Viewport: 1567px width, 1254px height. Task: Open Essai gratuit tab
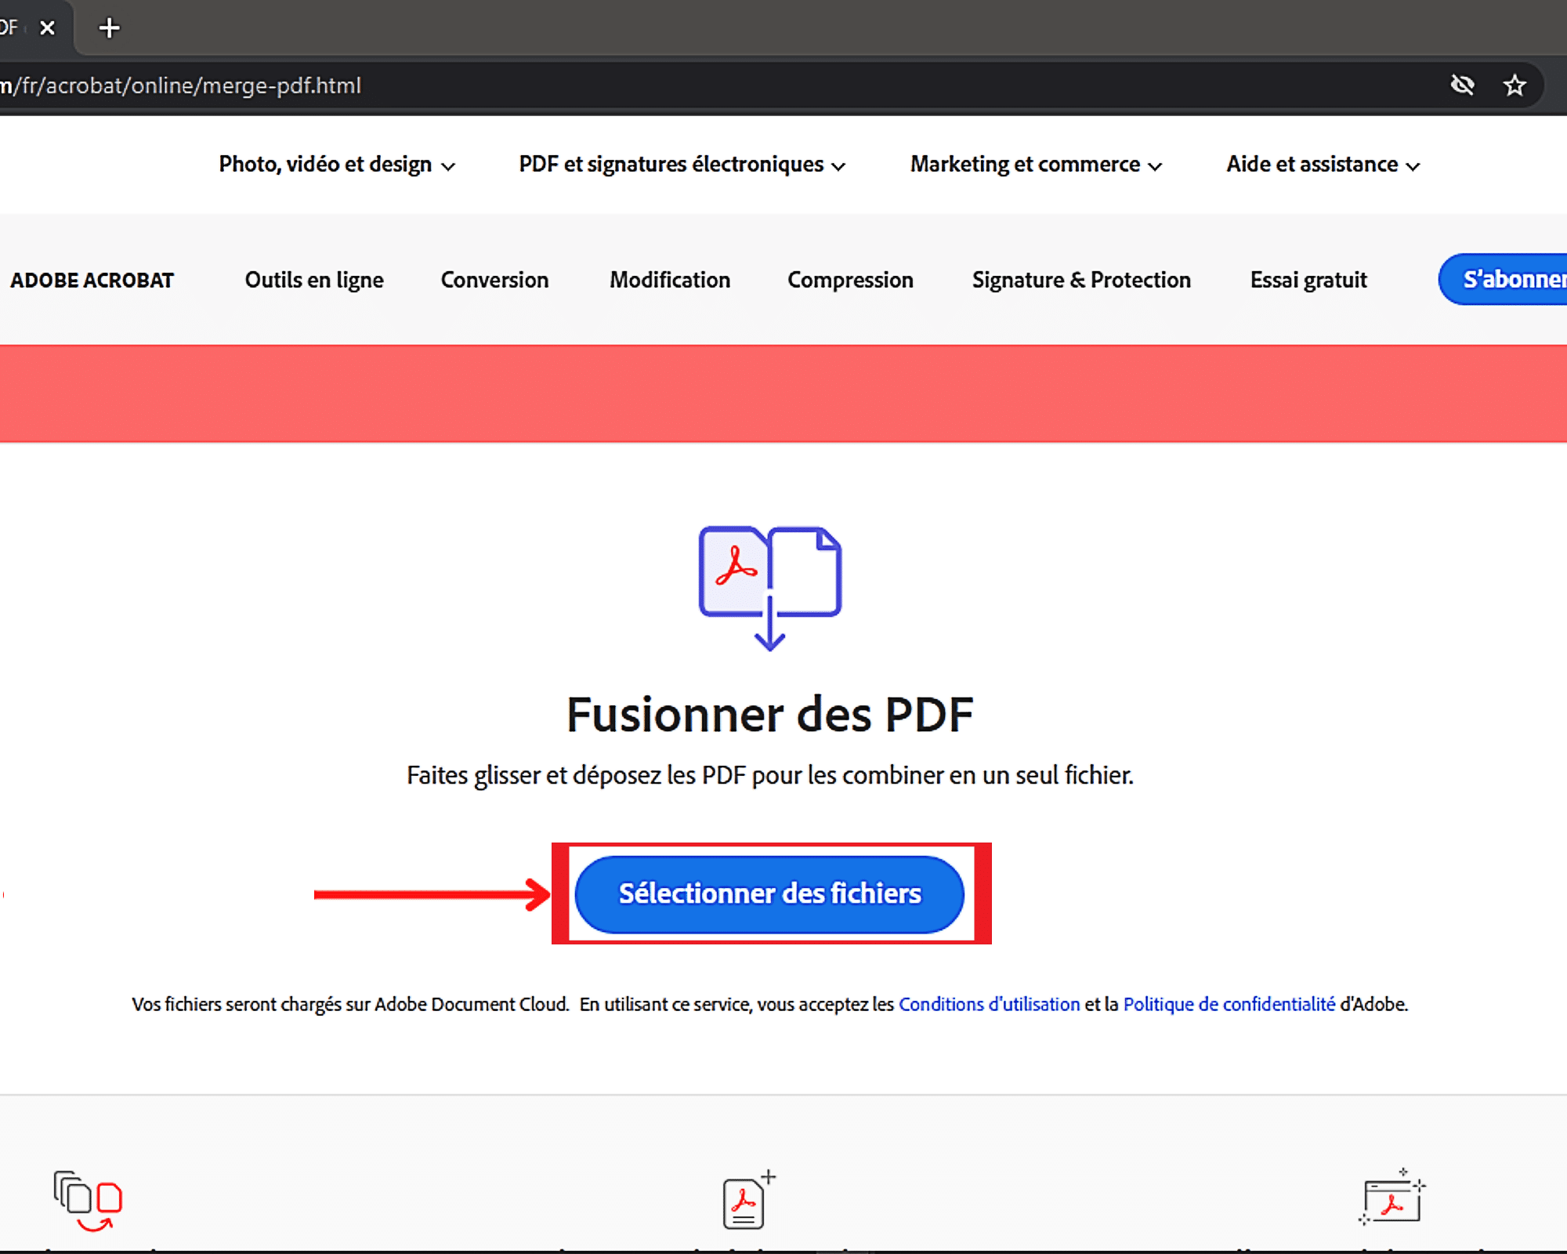coord(1308,281)
